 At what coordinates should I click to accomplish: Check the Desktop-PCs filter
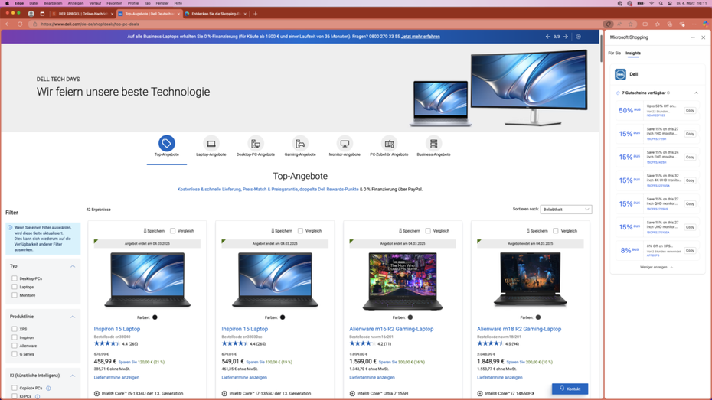15,278
